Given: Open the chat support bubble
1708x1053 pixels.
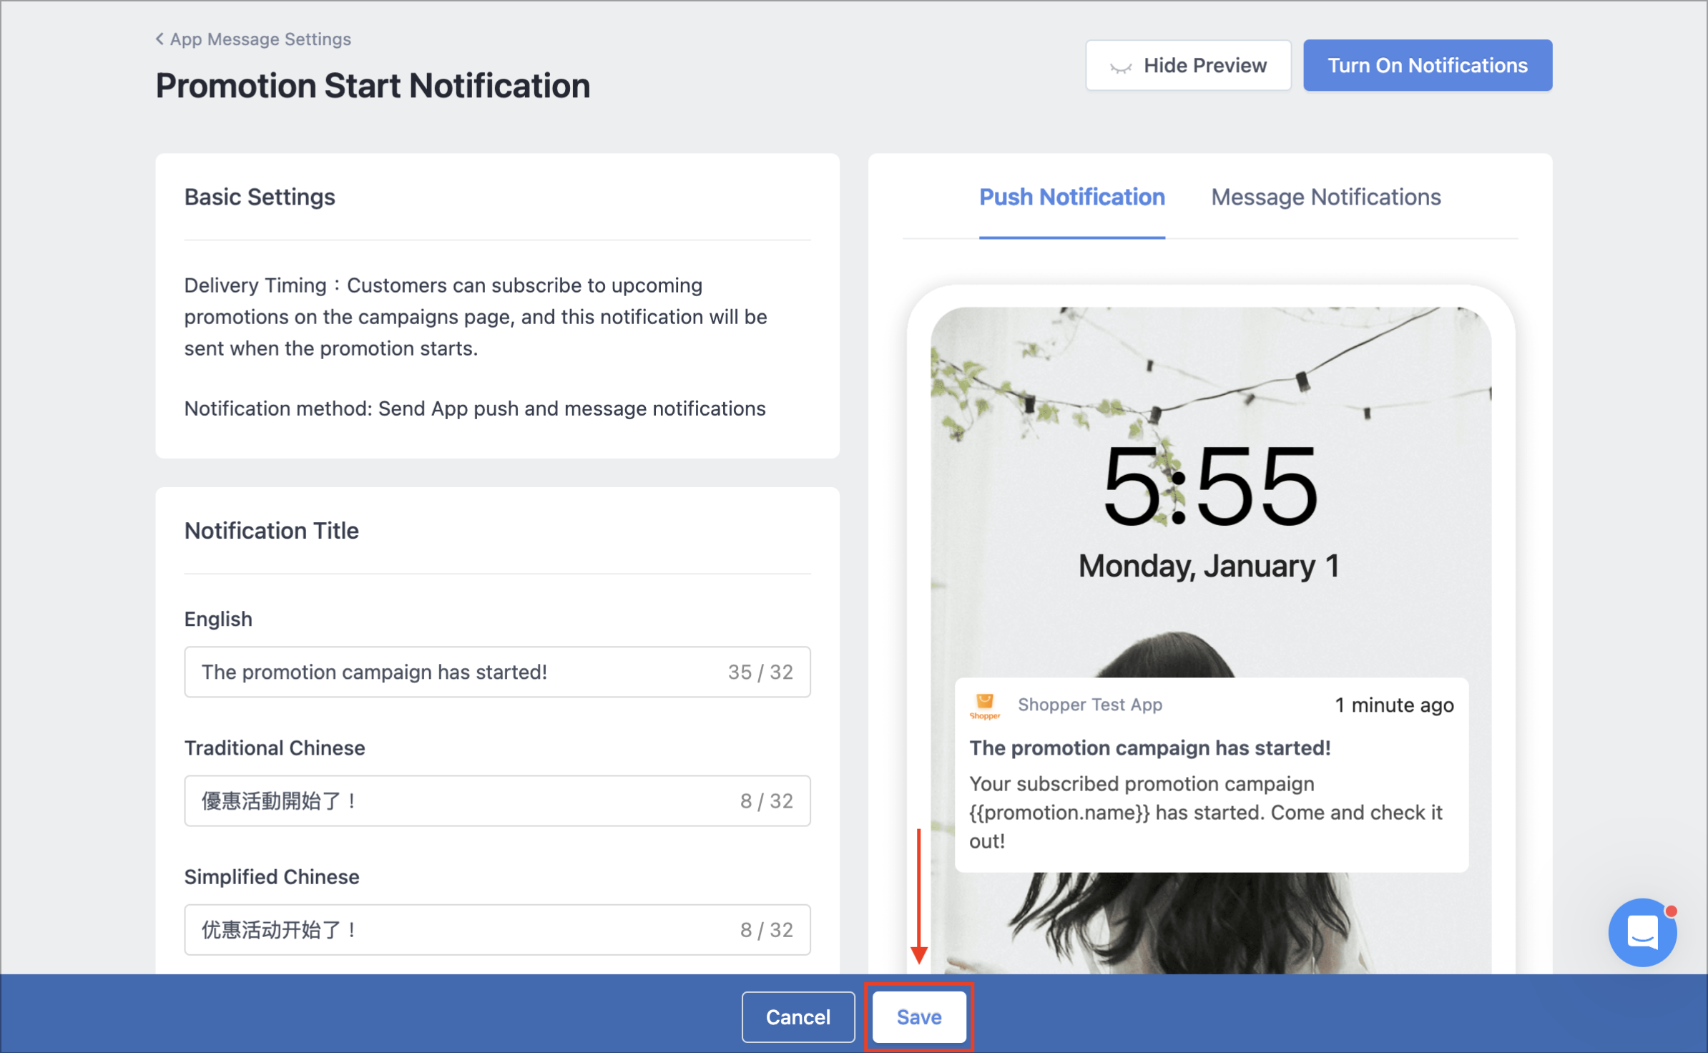Looking at the screenshot, I should point(1642,932).
